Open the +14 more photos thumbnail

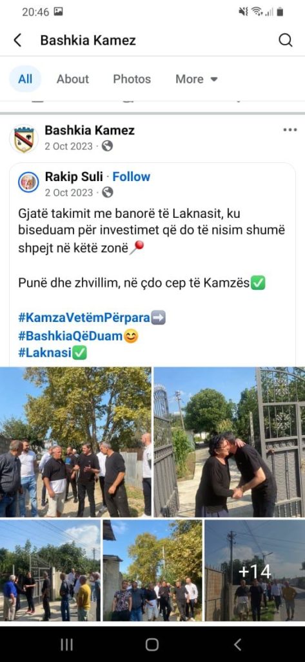click(255, 570)
